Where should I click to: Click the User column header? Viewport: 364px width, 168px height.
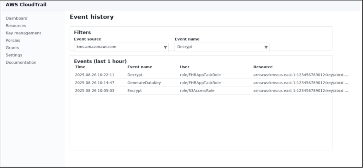click(184, 67)
